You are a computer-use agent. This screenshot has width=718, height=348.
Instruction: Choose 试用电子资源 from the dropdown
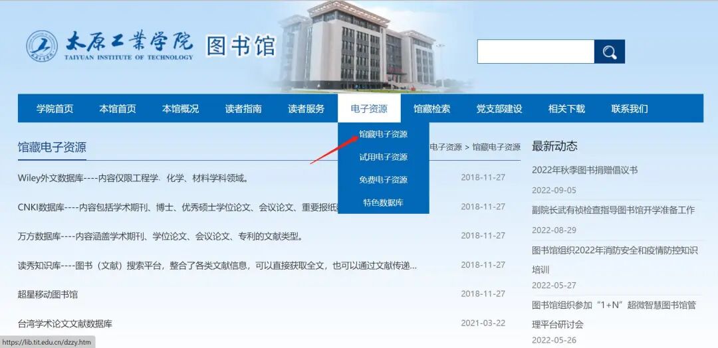coord(384,157)
